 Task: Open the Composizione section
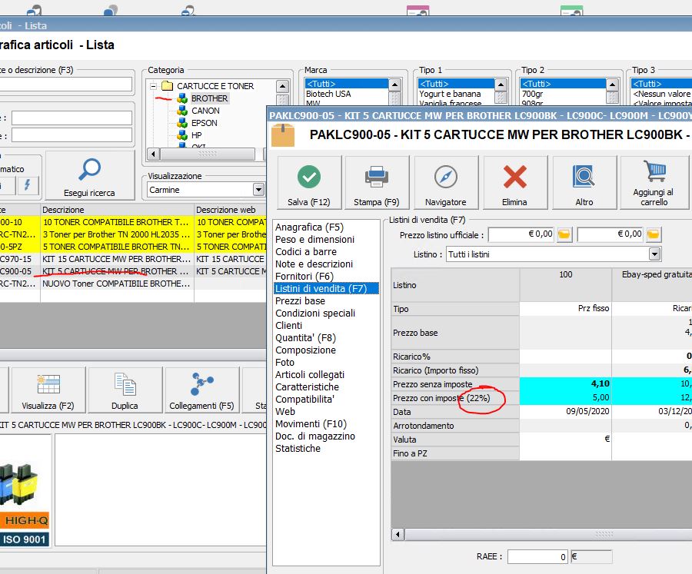click(305, 350)
